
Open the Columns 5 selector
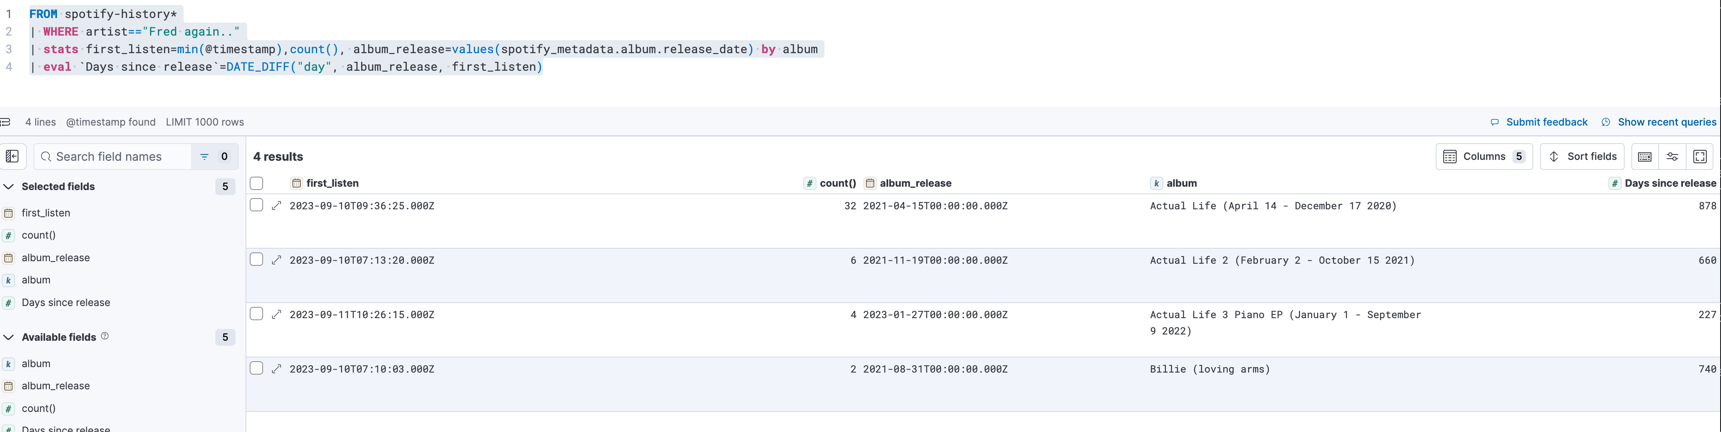[1484, 157]
